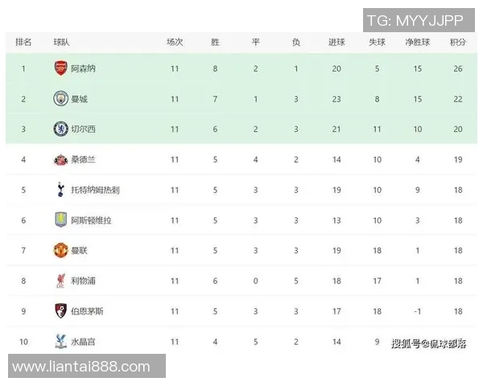Click the 排名 column header
The image size is (483, 386).
23,42
